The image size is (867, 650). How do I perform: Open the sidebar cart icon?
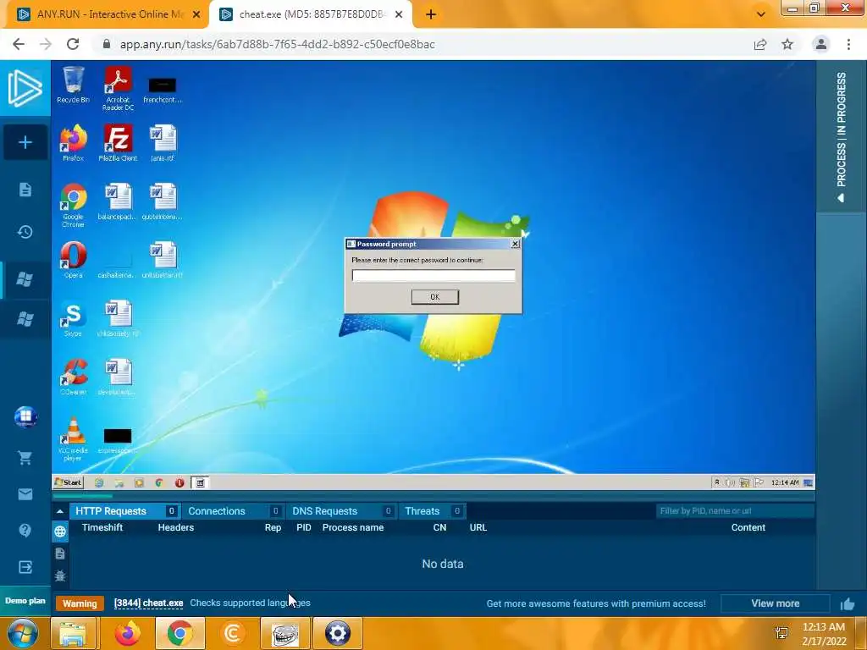pyautogui.click(x=25, y=458)
